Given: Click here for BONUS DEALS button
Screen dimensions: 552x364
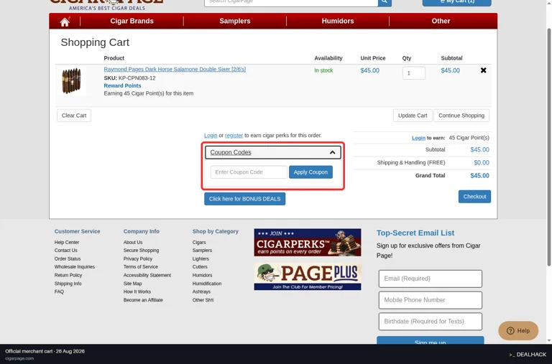Looking at the screenshot, I should point(244,199).
